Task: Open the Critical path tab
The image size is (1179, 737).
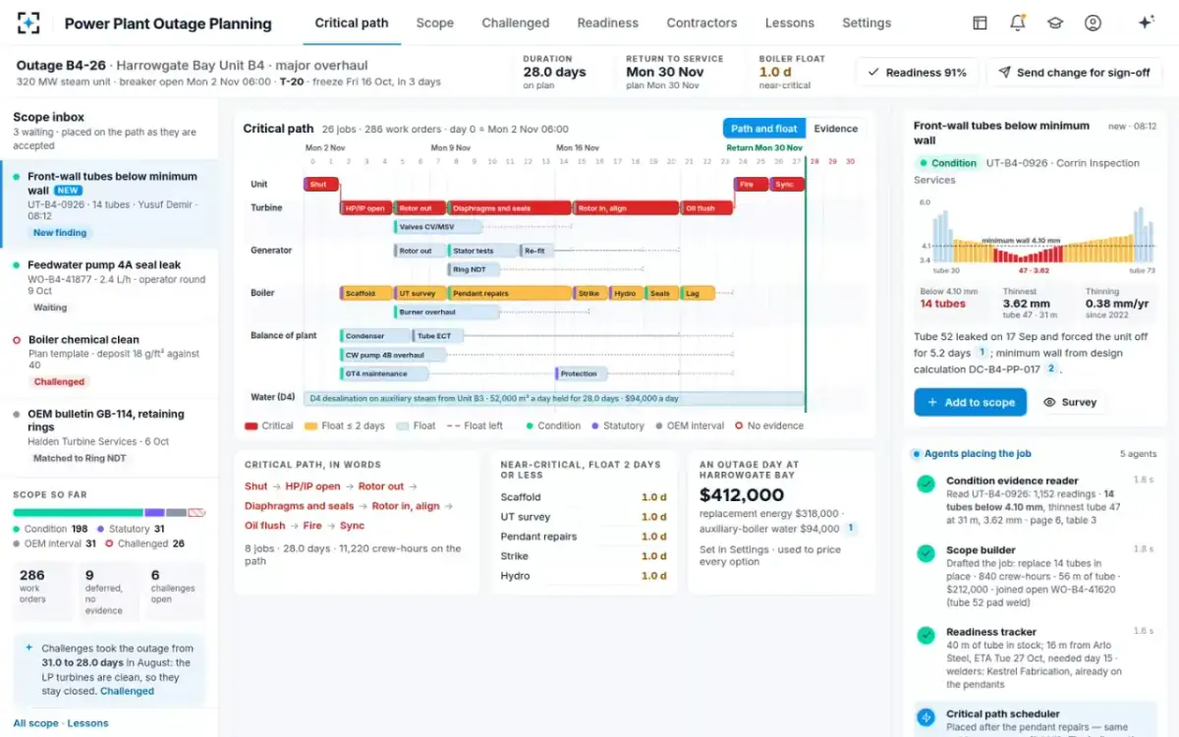Action: pyautogui.click(x=352, y=23)
